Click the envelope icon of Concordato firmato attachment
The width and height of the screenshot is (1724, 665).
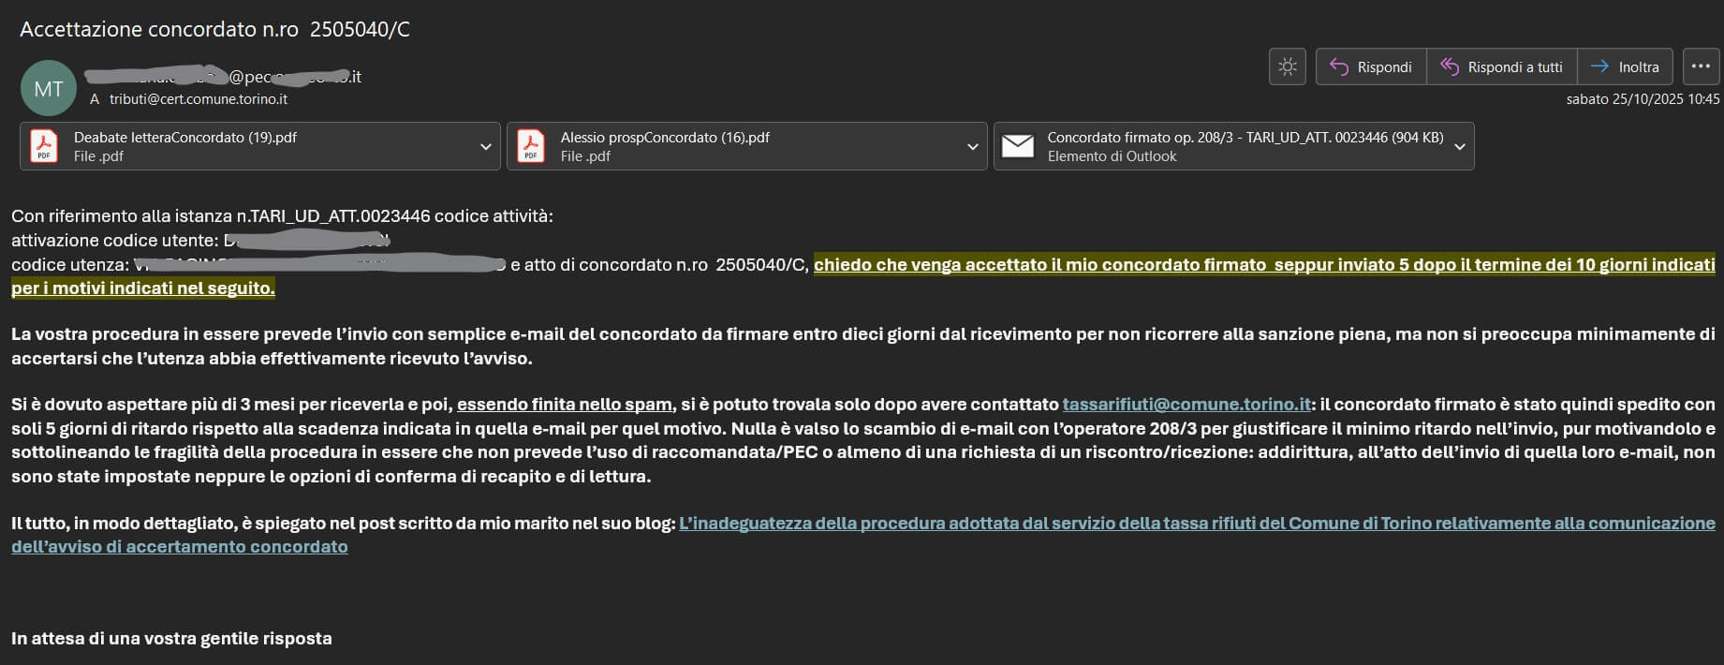(x=1018, y=146)
